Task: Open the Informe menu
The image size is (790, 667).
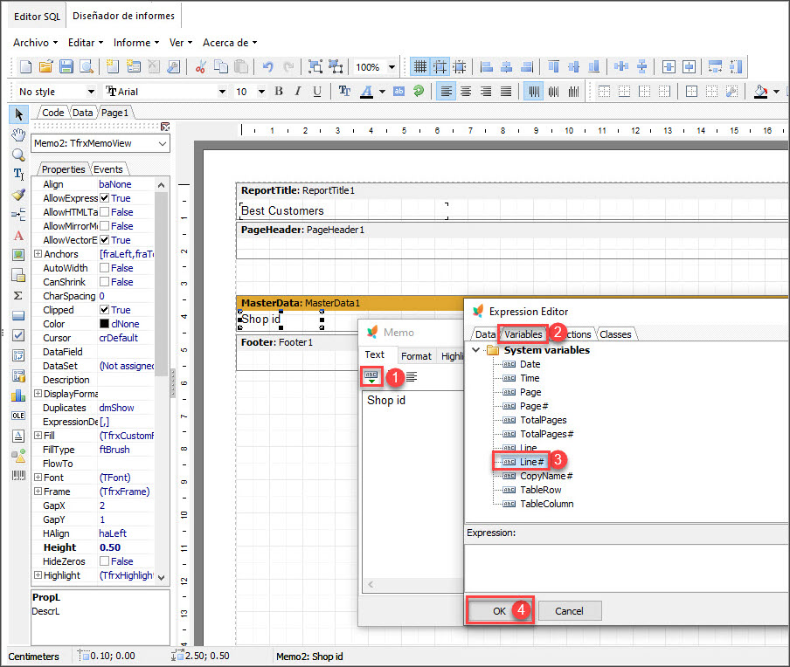Action: click(x=136, y=43)
